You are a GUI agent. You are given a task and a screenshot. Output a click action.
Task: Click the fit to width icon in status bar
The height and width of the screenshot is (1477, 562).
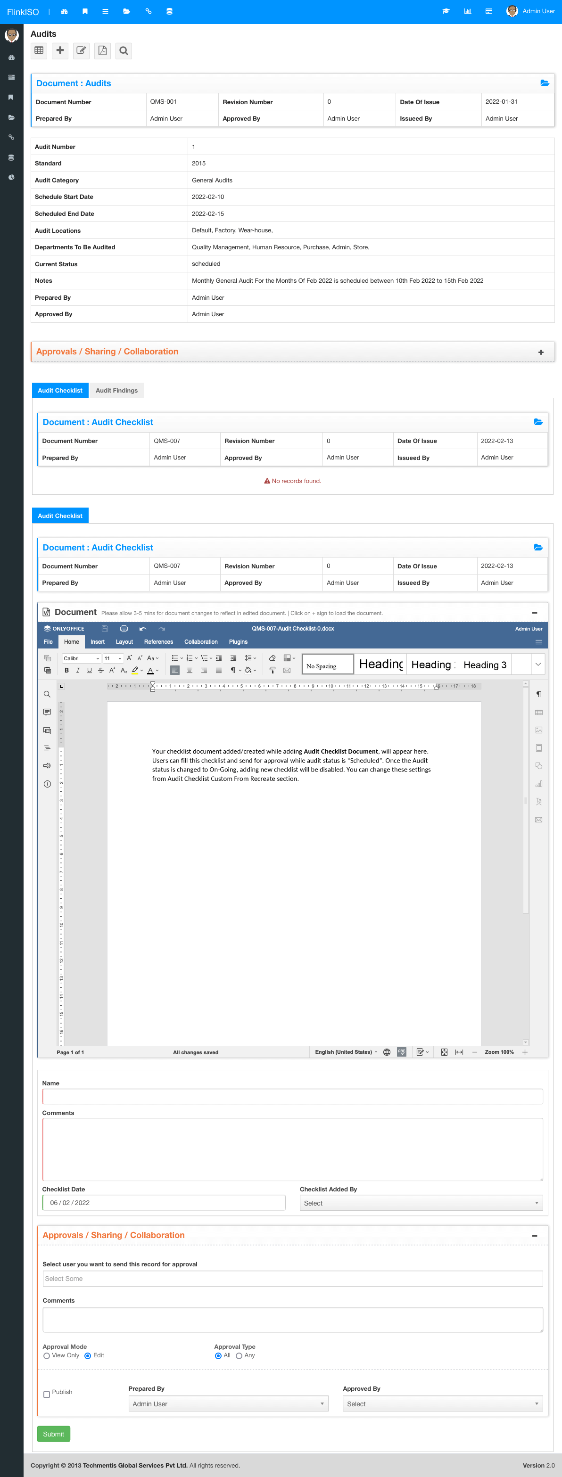tap(459, 1052)
